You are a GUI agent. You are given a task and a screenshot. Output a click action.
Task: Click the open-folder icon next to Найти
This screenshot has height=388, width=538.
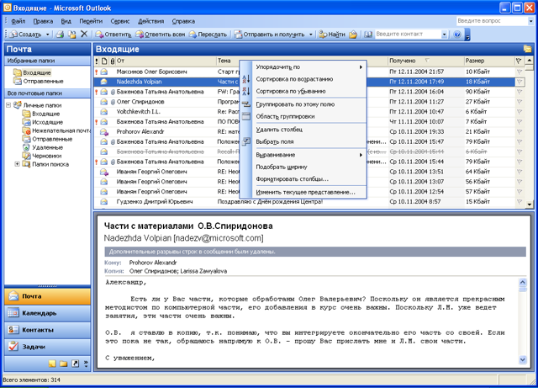tap(353, 35)
